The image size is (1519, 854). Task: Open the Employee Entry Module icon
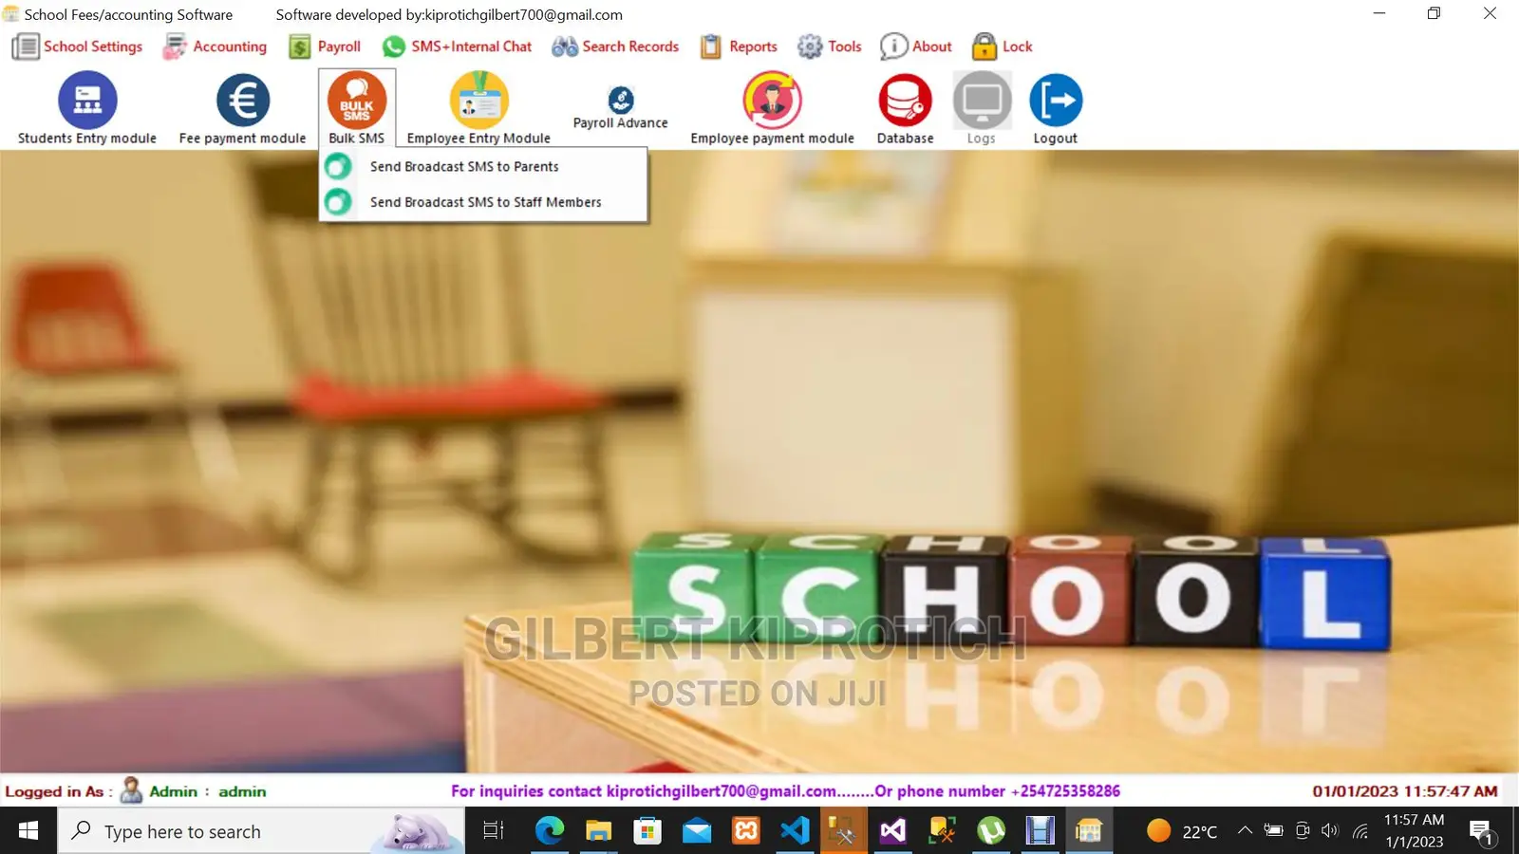pos(478,100)
